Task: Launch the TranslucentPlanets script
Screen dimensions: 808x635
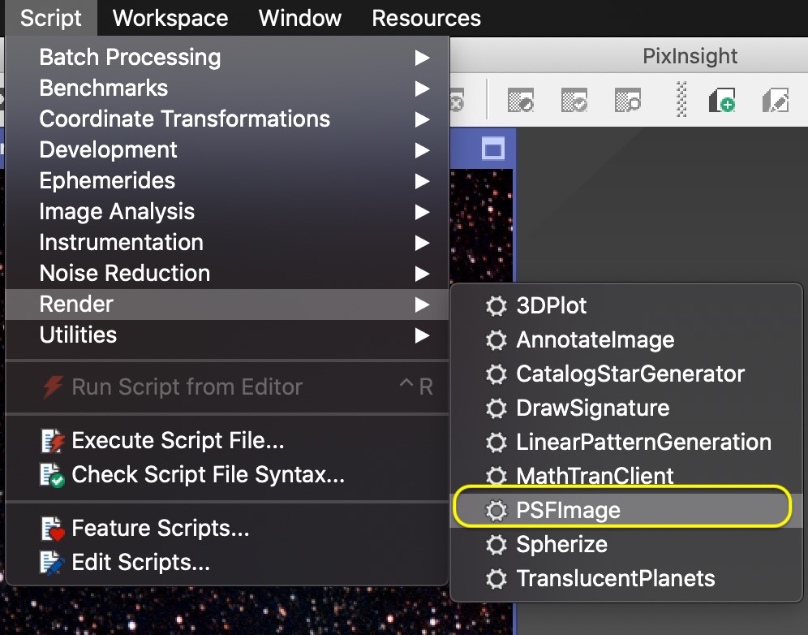Action: 615,579
